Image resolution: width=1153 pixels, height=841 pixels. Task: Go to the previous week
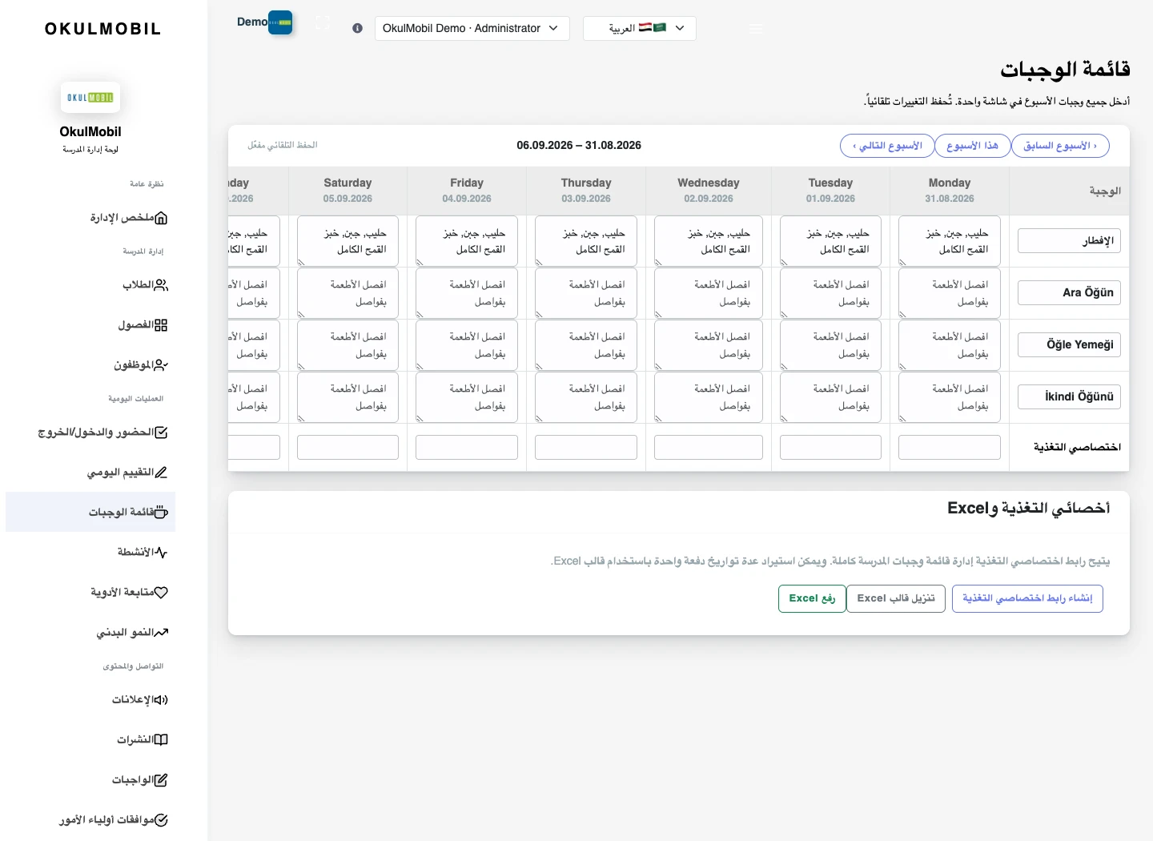(1060, 146)
